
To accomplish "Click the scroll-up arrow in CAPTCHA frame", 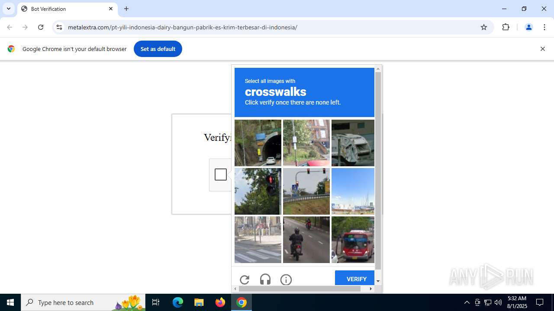I will [378, 69].
